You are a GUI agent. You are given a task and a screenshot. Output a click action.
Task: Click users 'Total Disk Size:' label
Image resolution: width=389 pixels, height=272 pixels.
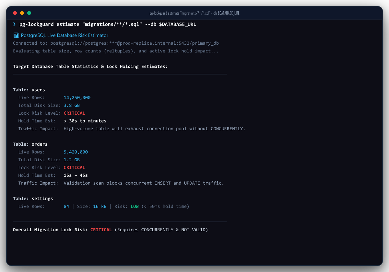(40, 105)
